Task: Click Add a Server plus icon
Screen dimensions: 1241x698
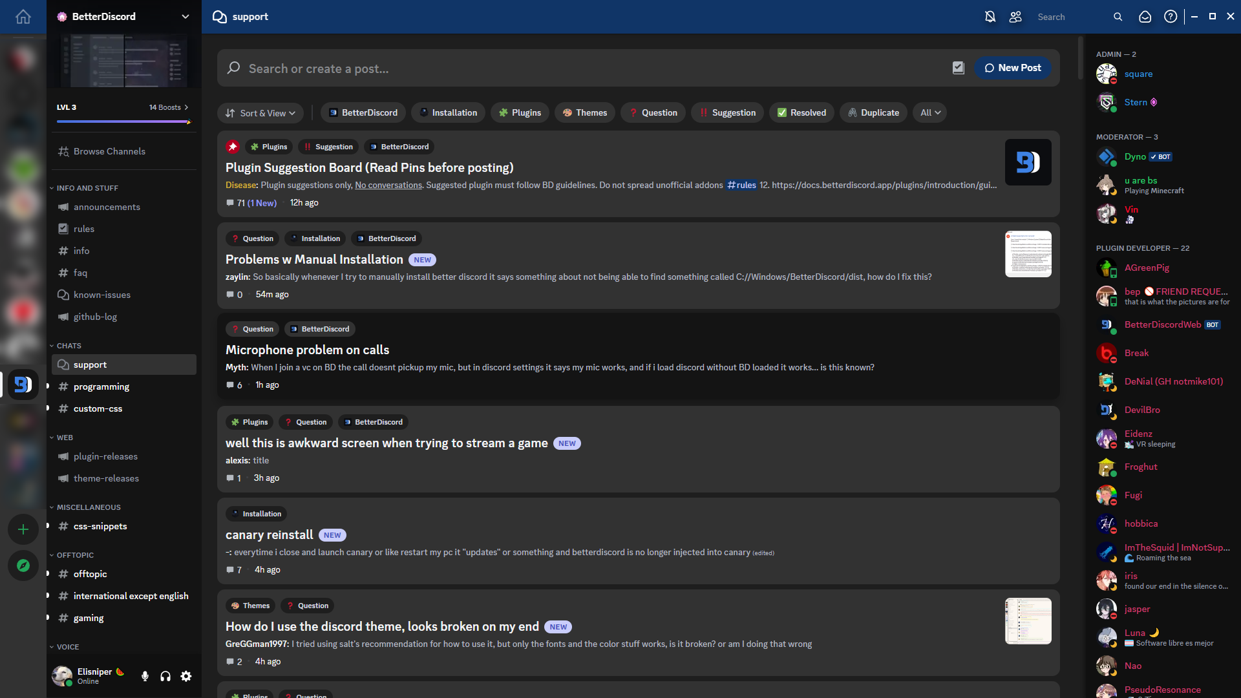Action: click(x=23, y=529)
